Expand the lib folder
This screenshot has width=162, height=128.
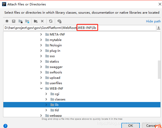tap(46, 105)
